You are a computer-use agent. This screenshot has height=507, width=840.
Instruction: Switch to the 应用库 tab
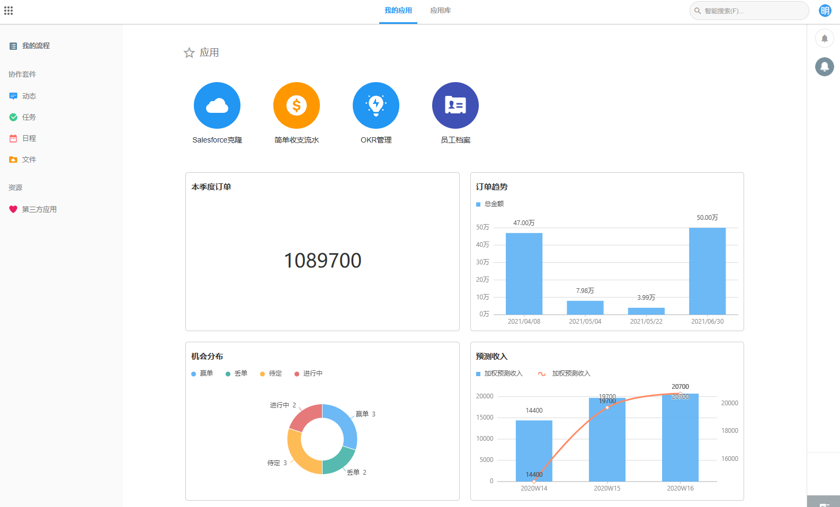coord(441,11)
